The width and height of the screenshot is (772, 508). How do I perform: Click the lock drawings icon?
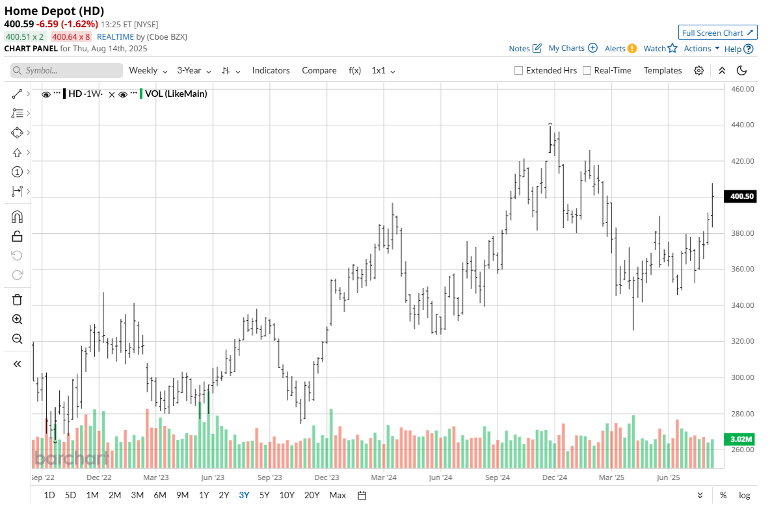pyautogui.click(x=17, y=236)
